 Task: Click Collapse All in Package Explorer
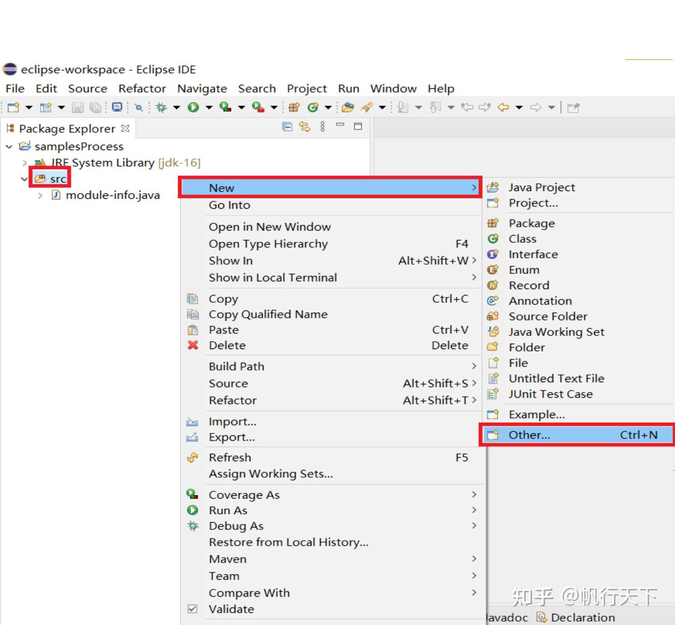click(x=287, y=127)
